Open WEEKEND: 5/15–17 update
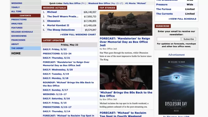Viewport: 208px width, 117px height. [x=55, y=94]
